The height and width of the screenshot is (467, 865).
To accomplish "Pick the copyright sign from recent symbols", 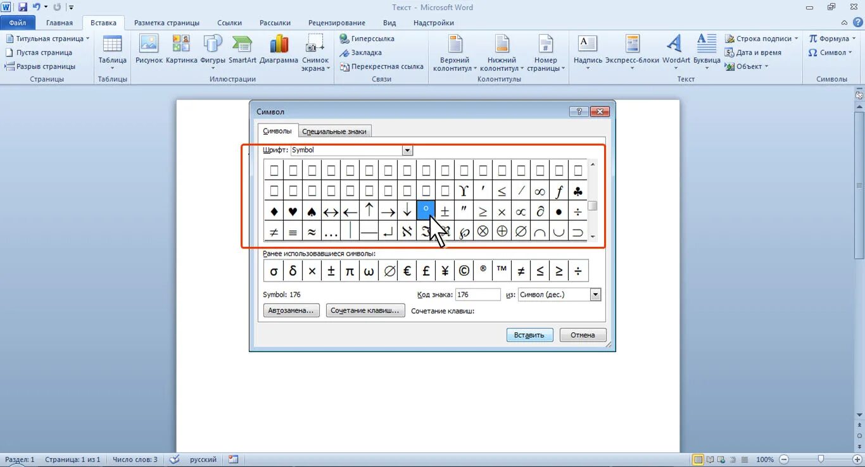I will (464, 271).
